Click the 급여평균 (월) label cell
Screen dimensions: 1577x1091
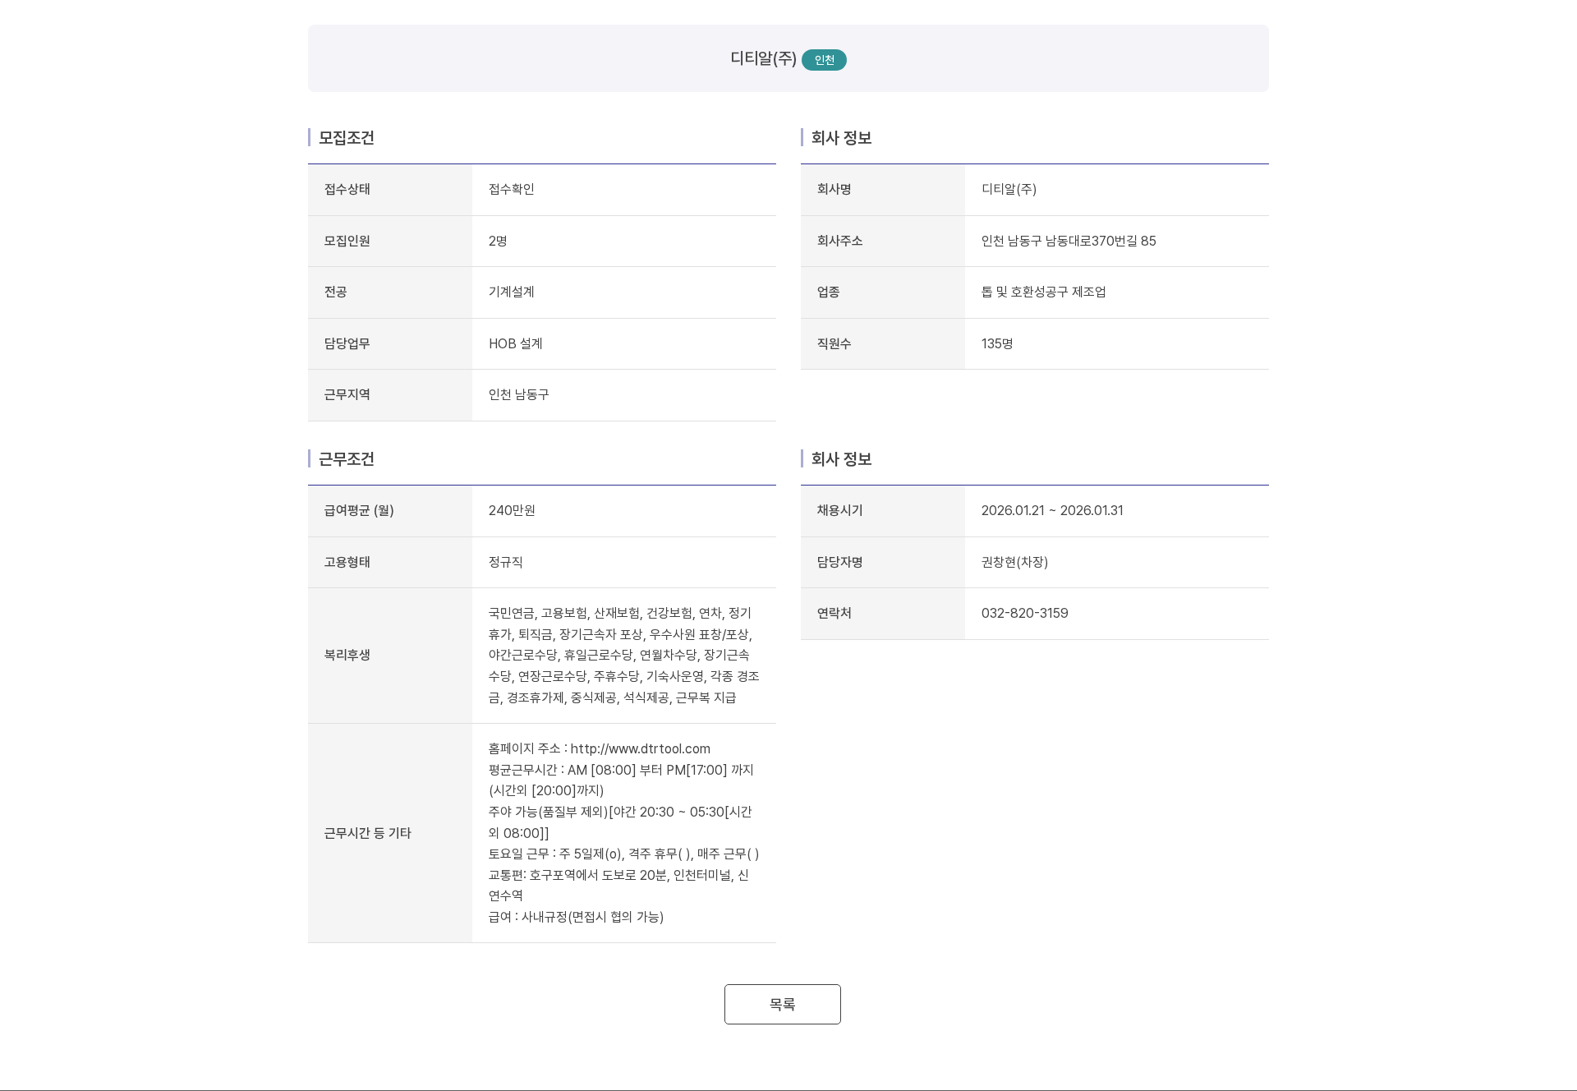[x=390, y=511]
